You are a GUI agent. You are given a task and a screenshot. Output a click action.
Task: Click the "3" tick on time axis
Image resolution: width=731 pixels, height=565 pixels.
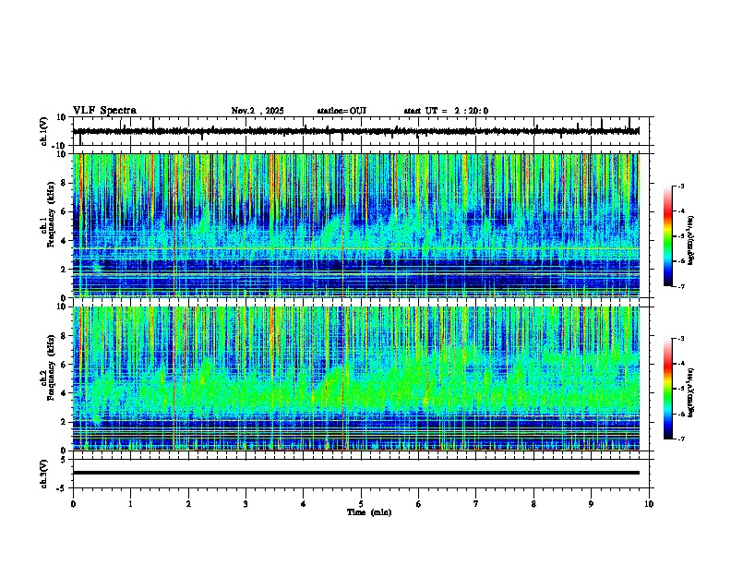pos(246,504)
